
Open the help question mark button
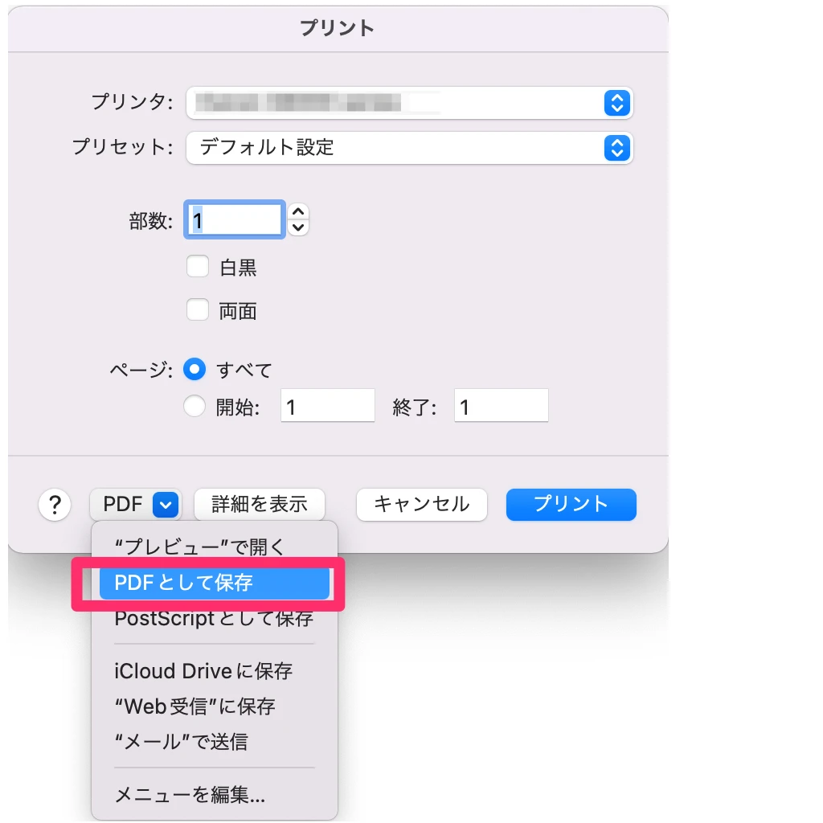click(55, 505)
